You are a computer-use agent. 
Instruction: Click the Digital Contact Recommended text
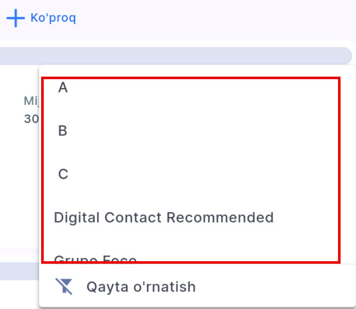(164, 217)
